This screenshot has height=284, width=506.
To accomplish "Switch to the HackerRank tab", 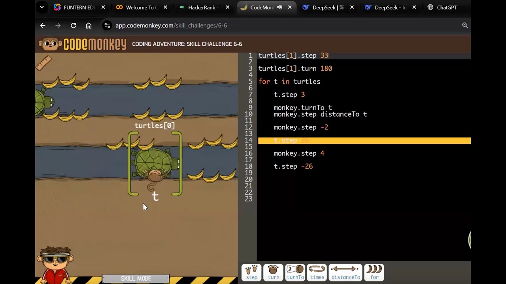I will click(x=204, y=7).
